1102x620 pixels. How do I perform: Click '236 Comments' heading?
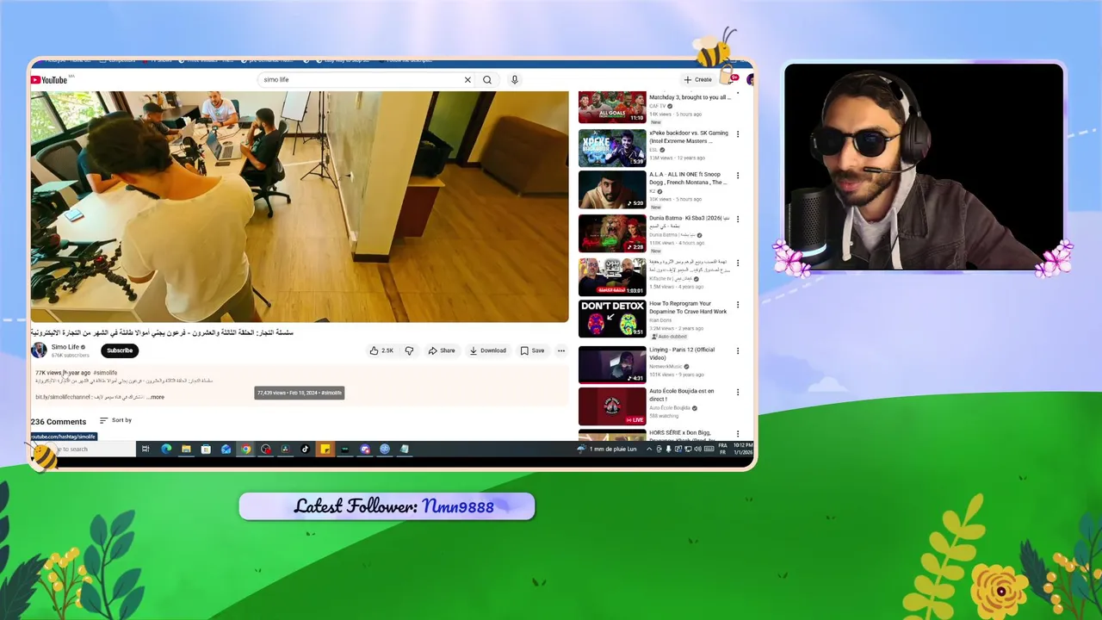click(59, 422)
